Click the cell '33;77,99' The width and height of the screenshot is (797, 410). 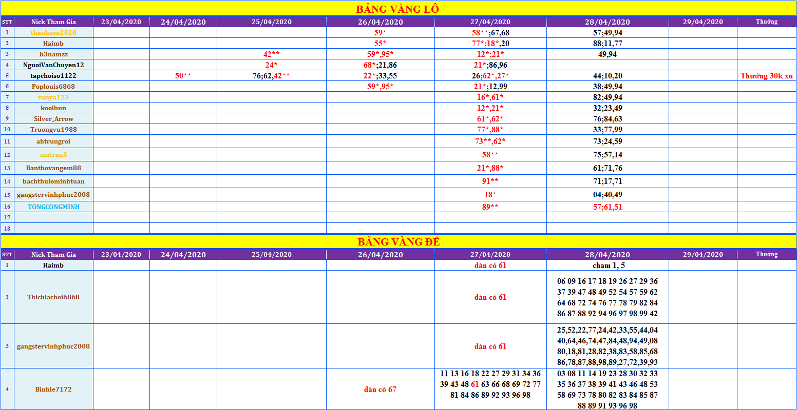click(x=608, y=129)
